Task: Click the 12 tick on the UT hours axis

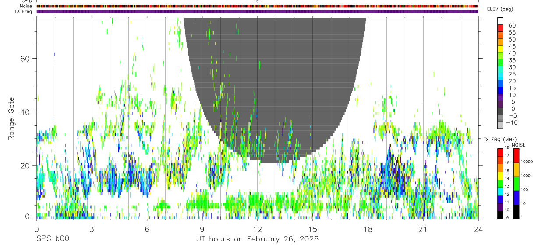Action: click(257, 230)
